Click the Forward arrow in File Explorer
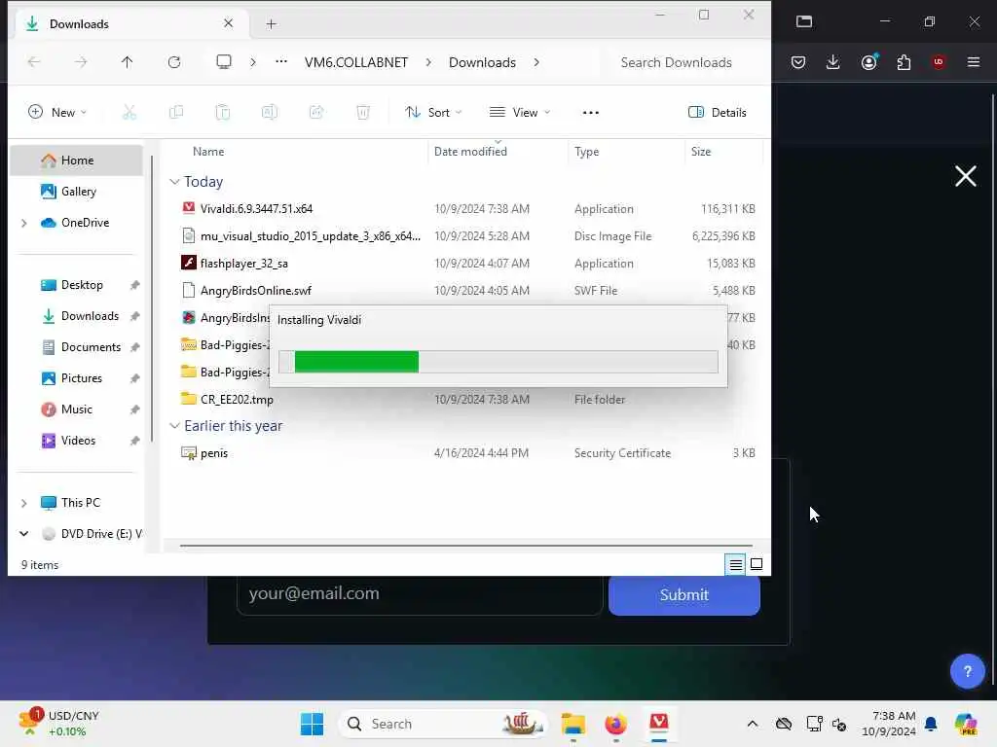This screenshot has height=747, width=997. [x=81, y=61]
